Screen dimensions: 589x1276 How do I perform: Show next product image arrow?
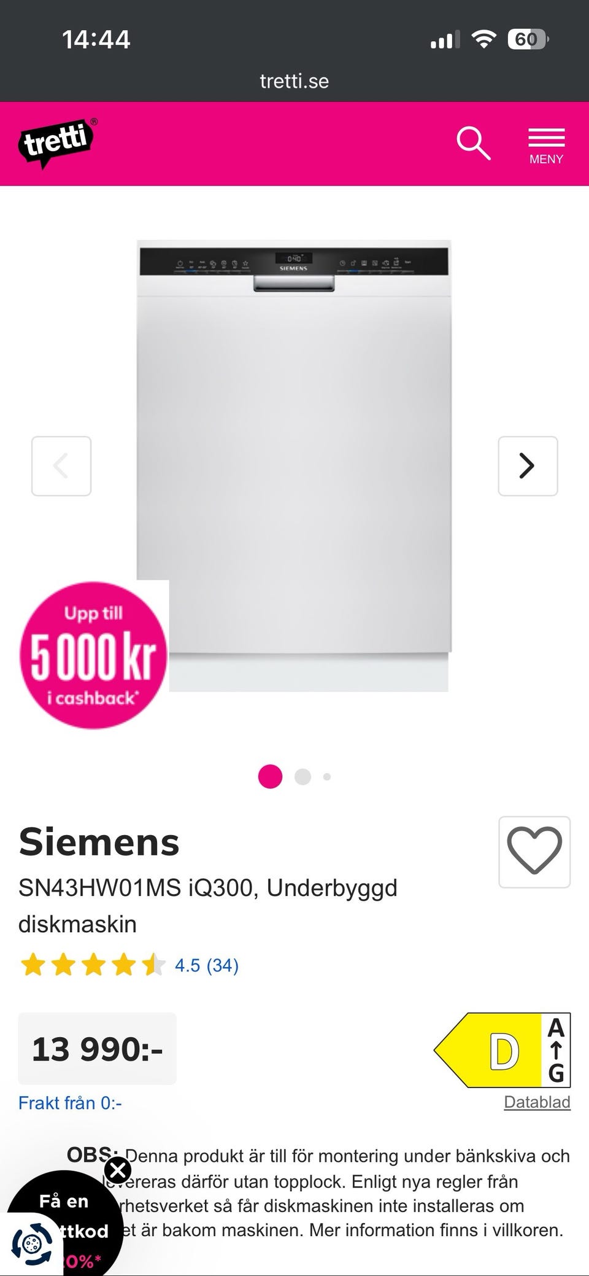click(528, 466)
